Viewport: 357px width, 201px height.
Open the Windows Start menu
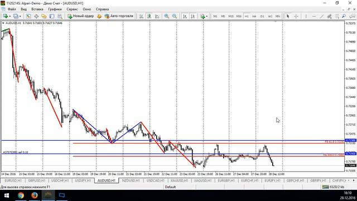7,195
